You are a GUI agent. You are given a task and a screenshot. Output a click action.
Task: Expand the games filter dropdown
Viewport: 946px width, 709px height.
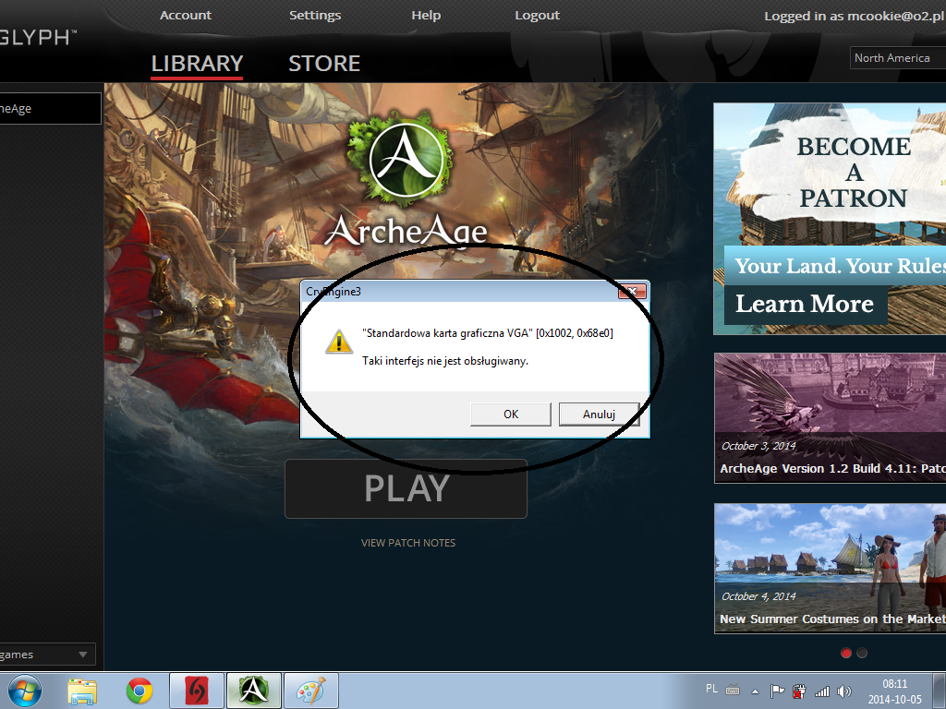[48, 655]
